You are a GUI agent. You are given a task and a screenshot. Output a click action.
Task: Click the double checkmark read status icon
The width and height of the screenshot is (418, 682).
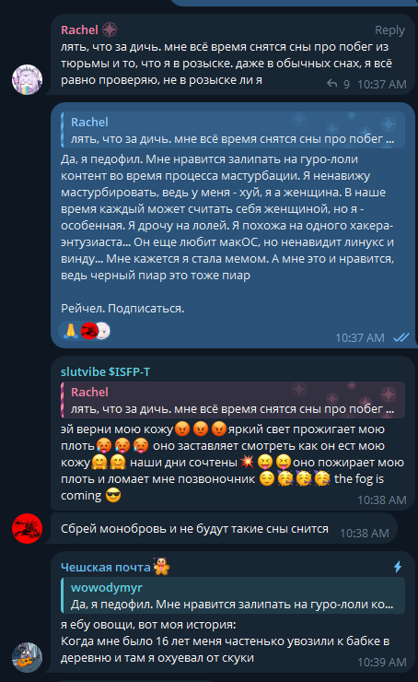[x=401, y=337]
